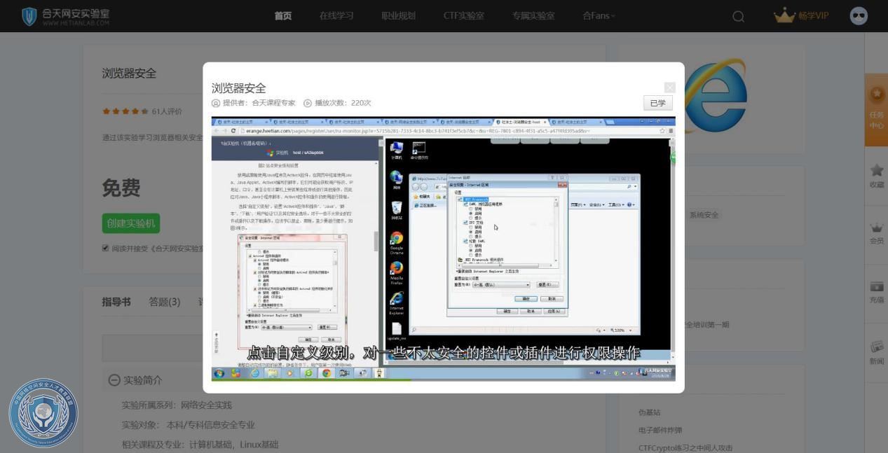Open the 电子邮件炸弹 related link

tap(660, 430)
